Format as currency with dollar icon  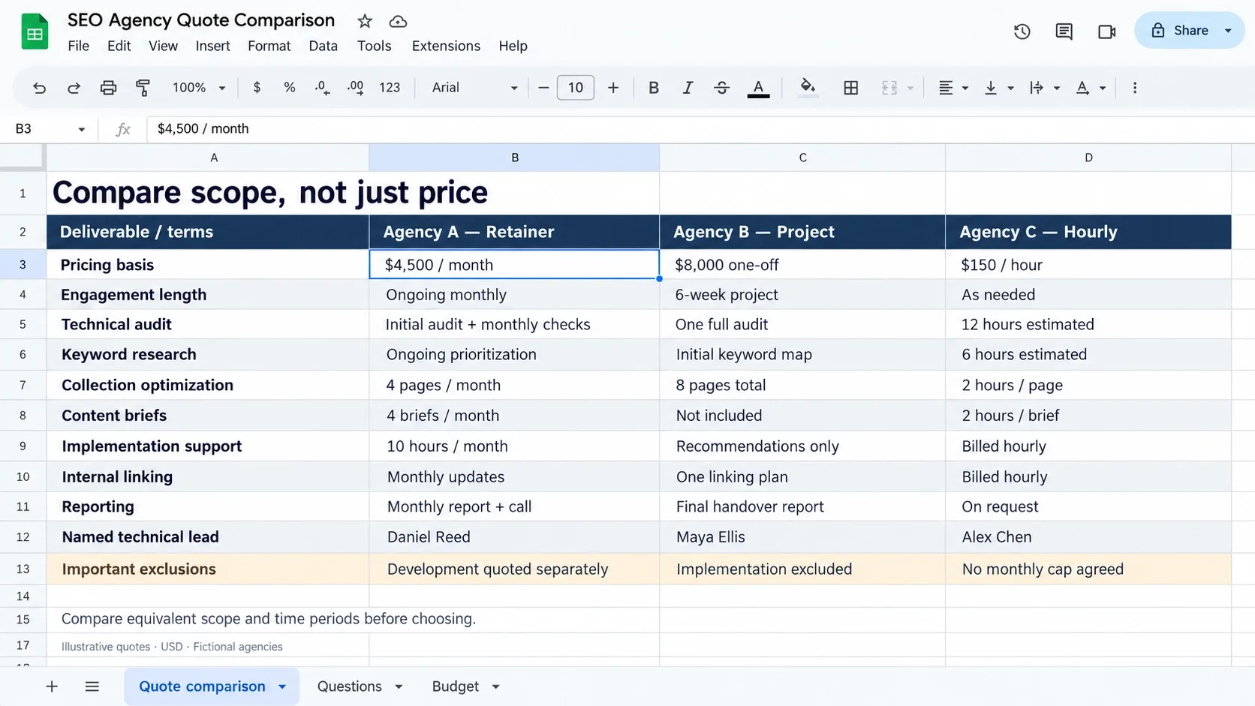[x=257, y=88]
